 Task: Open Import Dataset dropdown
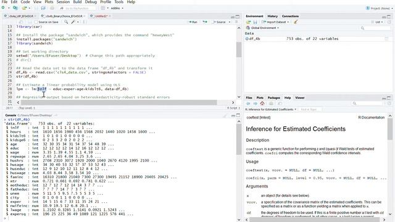click(275, 22)
